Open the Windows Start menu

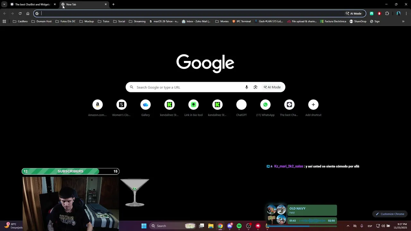[x=144, y=226]
